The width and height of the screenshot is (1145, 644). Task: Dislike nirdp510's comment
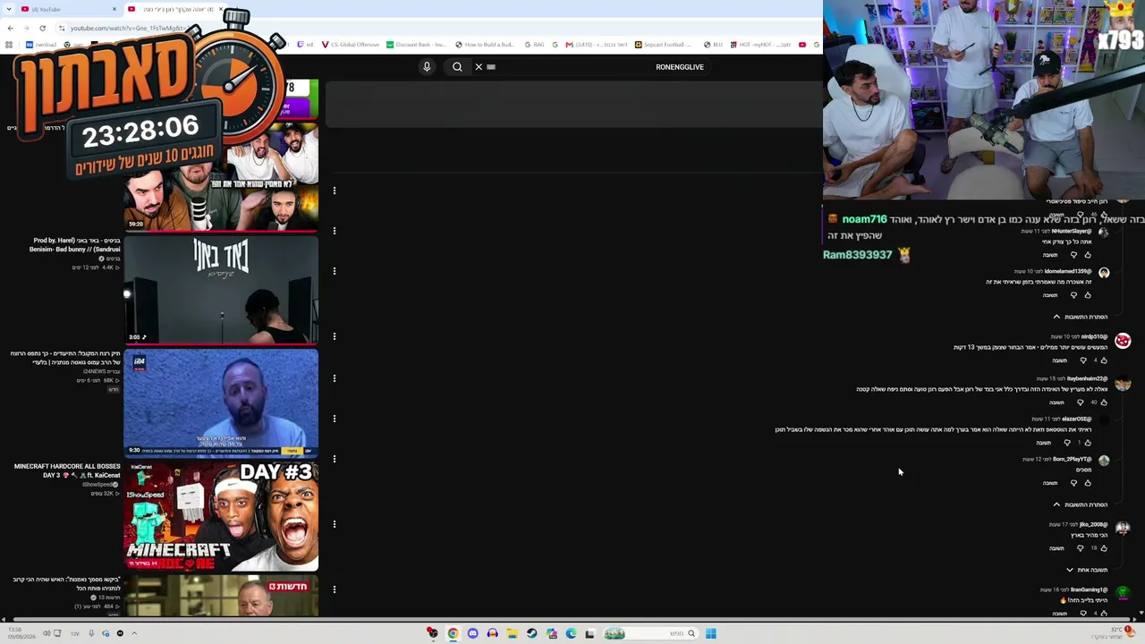1083,360
